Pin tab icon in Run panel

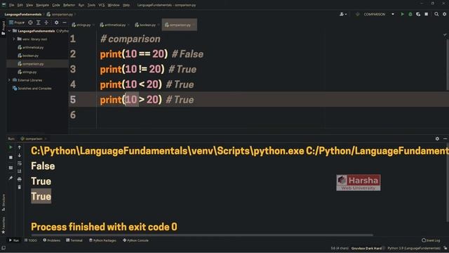tap(11, 178)
